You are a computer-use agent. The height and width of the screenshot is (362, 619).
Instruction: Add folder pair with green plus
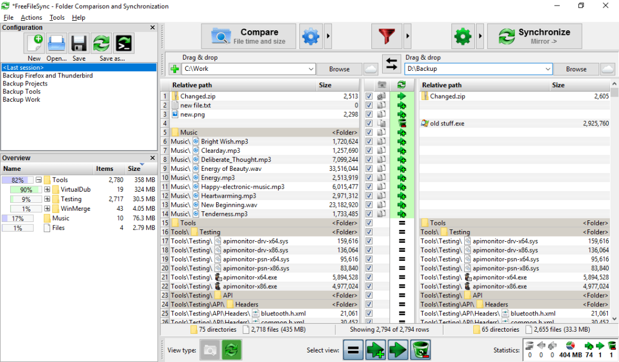point(174,69)
